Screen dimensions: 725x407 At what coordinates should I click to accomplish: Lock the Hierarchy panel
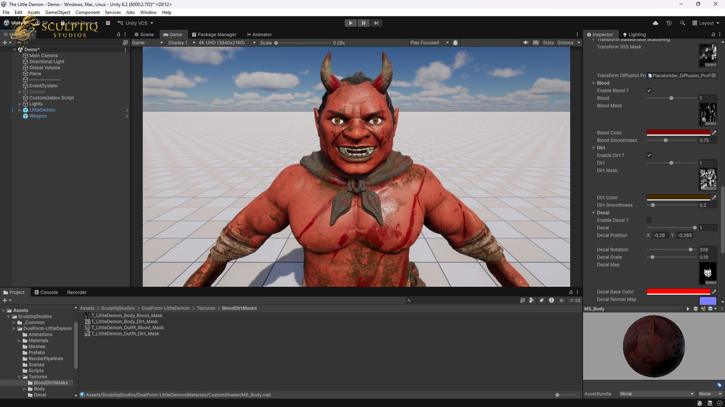click(118, 34)
